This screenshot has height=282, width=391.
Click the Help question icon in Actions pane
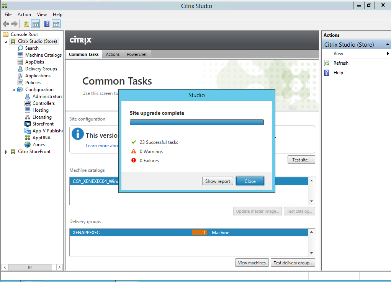tap(327, 72)
